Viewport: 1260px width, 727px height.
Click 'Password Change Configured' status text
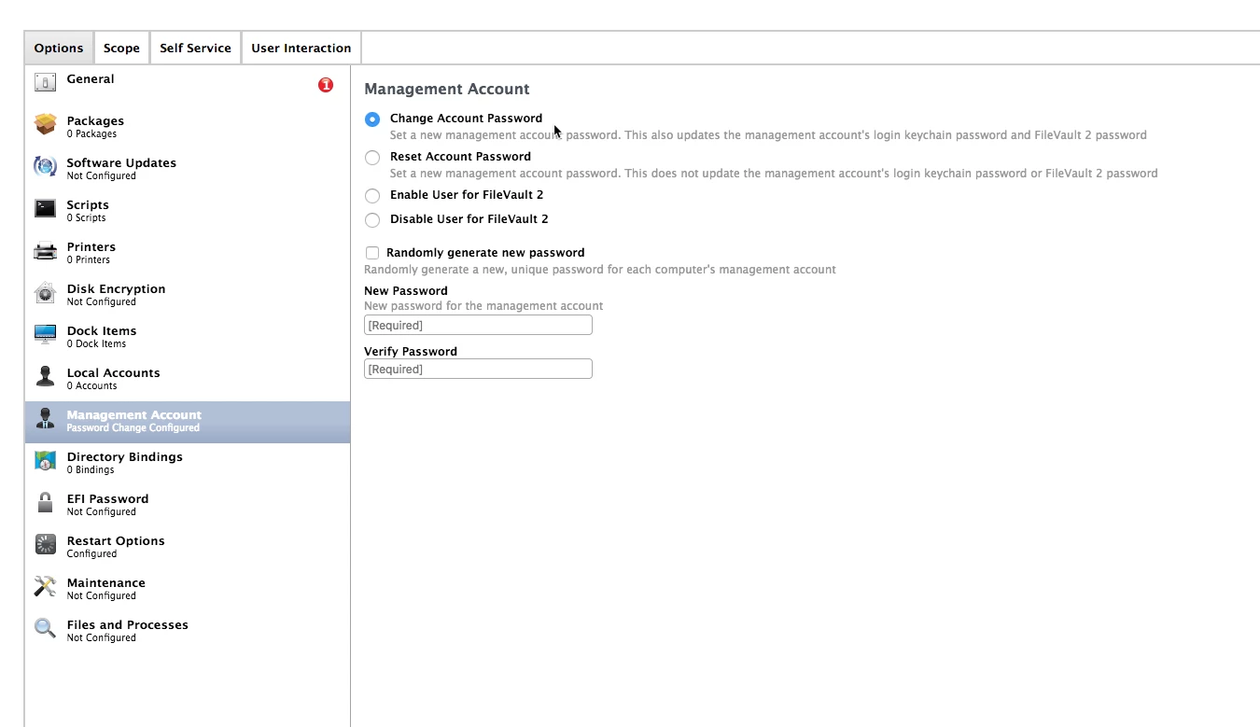(x=133, y=427)
